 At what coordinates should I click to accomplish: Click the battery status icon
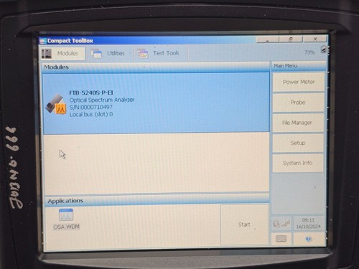324,49
